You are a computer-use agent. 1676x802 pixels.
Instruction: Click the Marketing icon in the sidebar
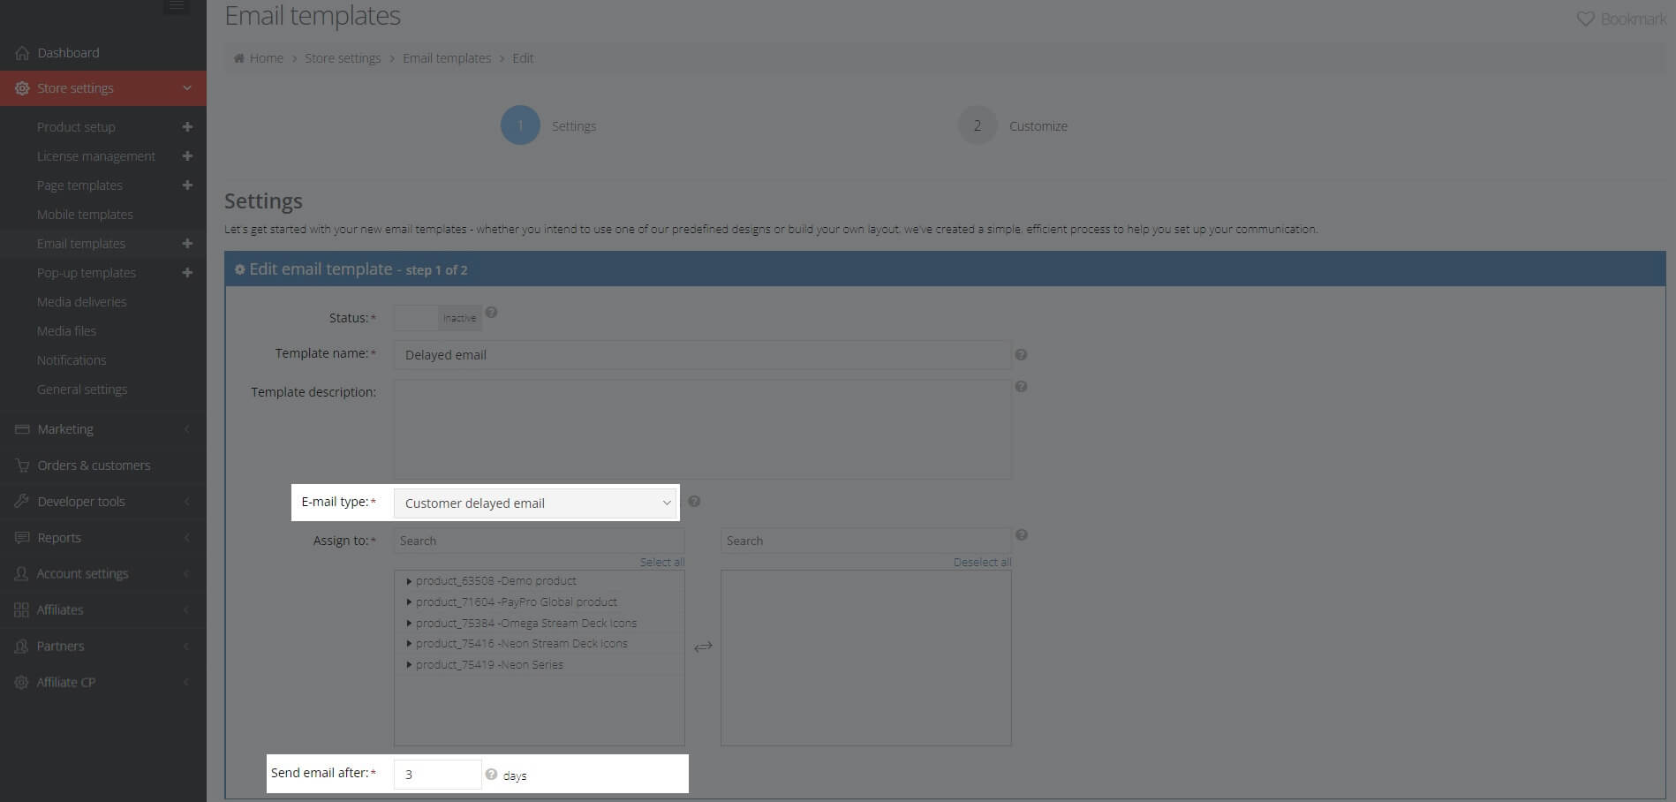pos(21,429)
